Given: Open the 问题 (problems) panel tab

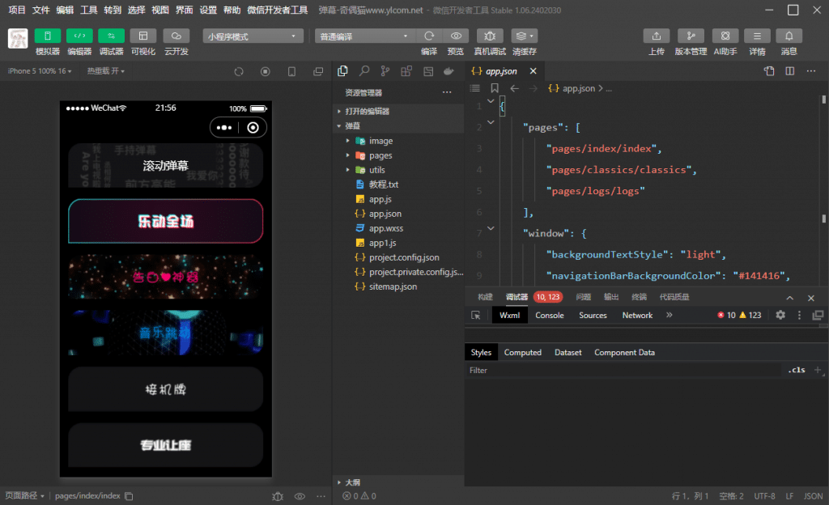Looking at the screenshot, I should point(583,297).
